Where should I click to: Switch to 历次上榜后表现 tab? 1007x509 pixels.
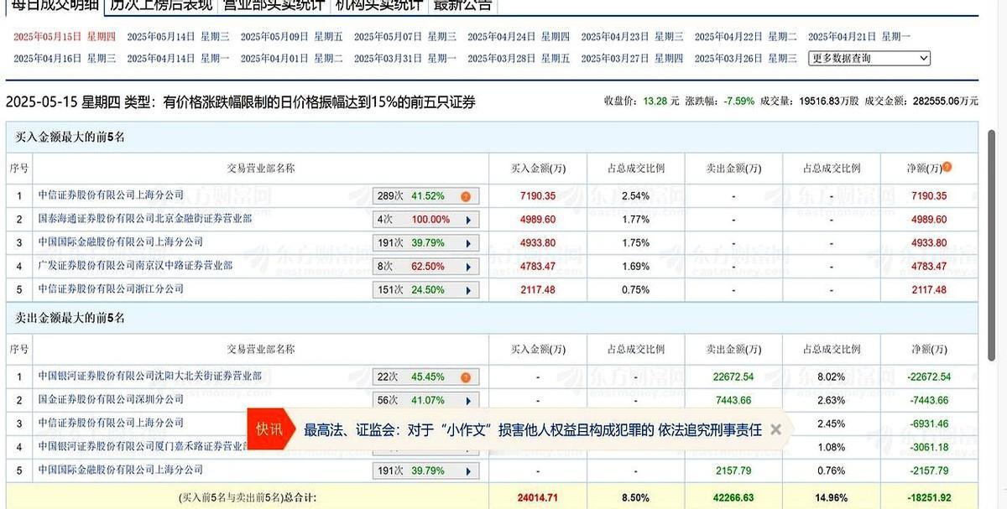click(161, 5)
